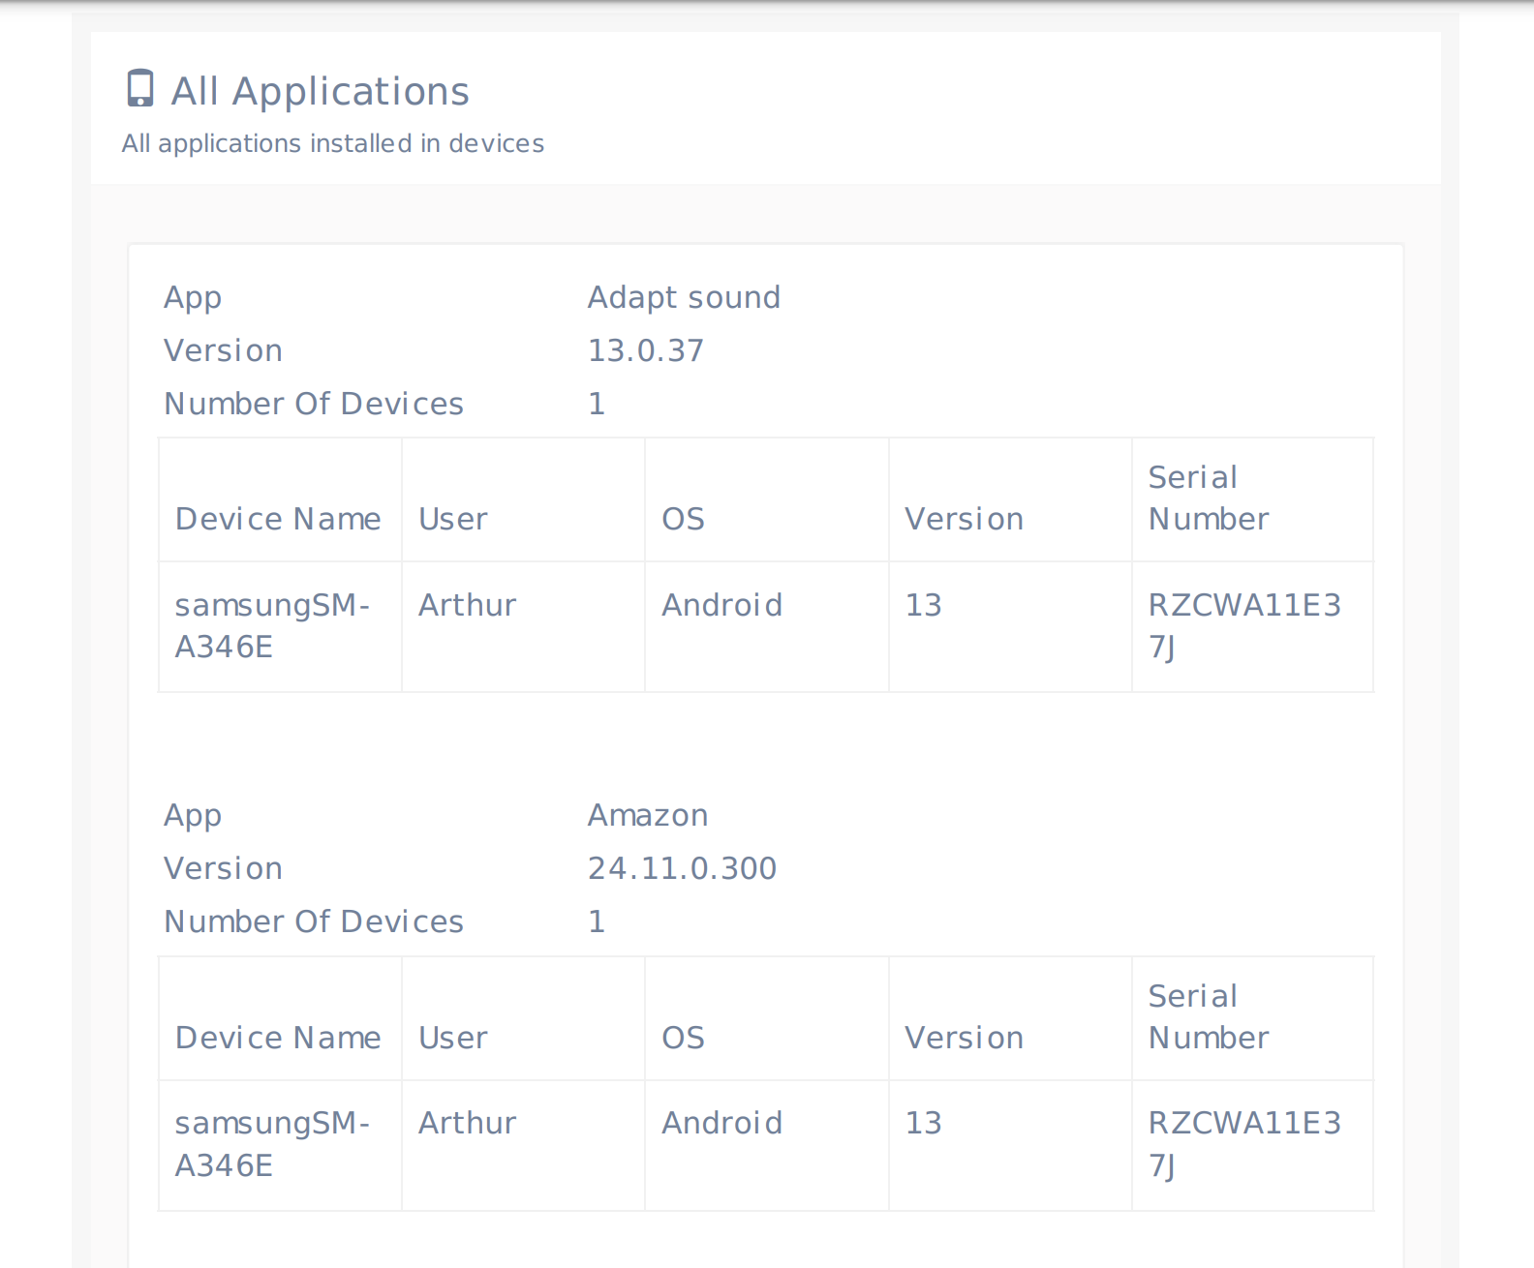Click serial RZCWA11E37J in Adapt sound table

1244,625
